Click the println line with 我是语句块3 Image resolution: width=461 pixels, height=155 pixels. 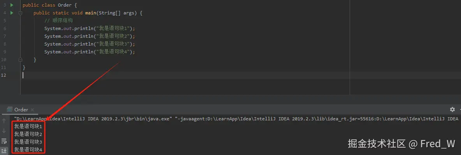[90, 44]
